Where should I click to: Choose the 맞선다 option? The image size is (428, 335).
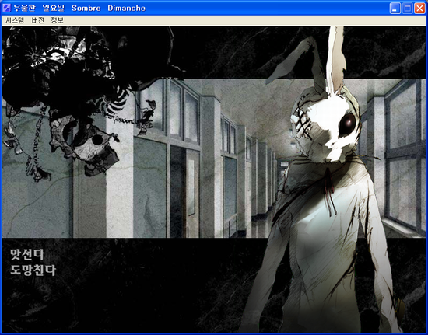tap(27, 254)
